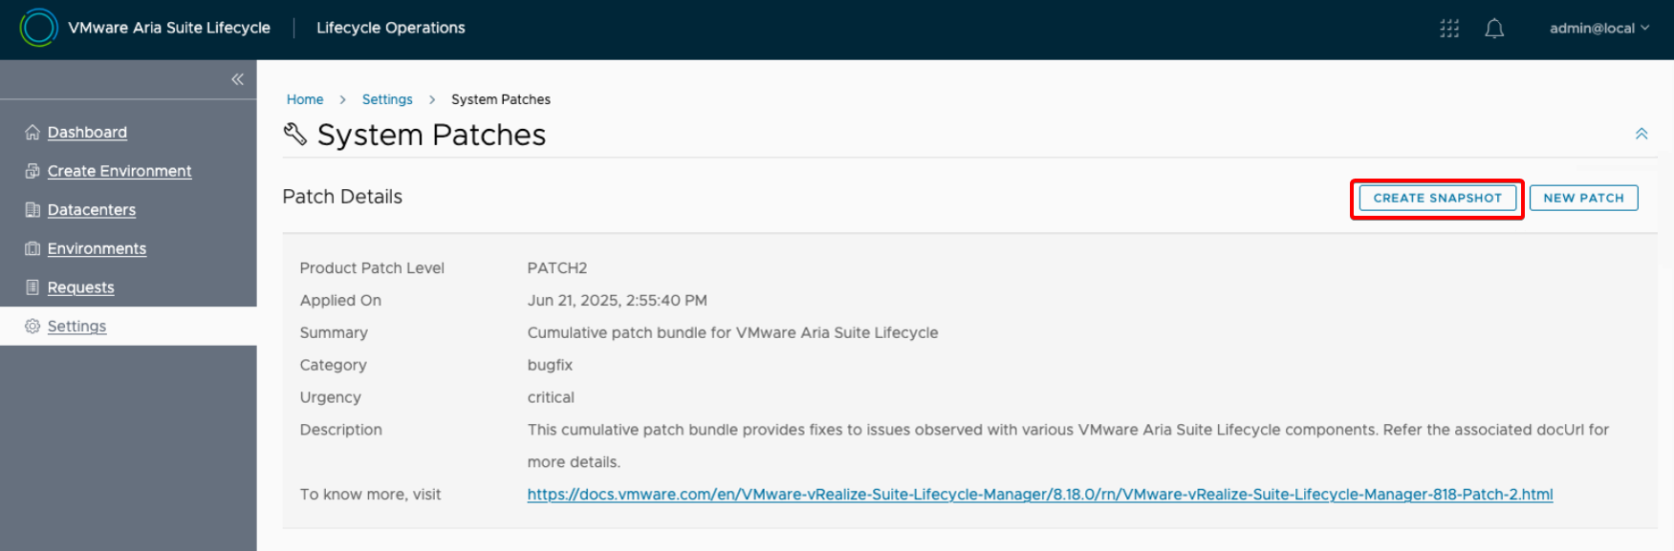
Task: Click the Environments sidebar icon
Action: pyautogui.click(x=33, y=248)
